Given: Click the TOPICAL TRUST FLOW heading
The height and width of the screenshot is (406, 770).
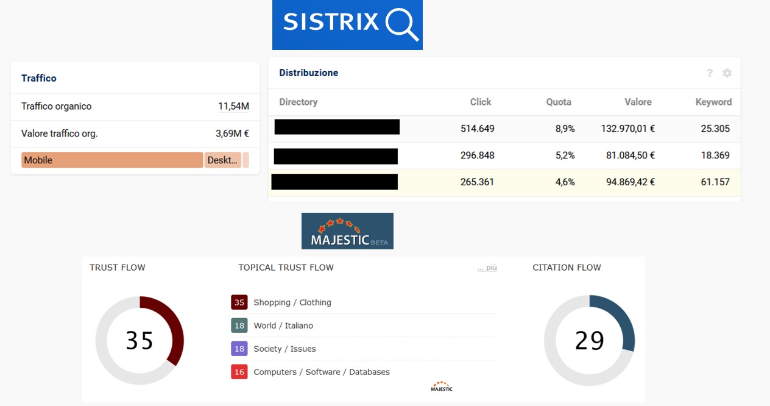Looking at the screenshot, I should (x=286, y=268).
